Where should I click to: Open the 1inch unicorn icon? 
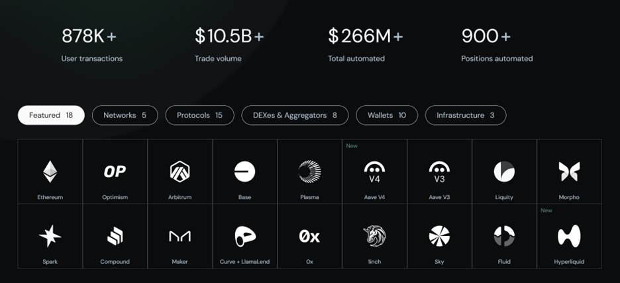374,236
